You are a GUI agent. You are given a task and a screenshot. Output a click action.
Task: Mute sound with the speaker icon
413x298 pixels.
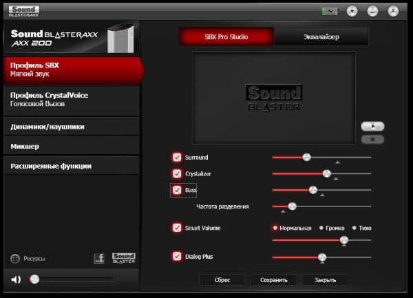(16, 279)
